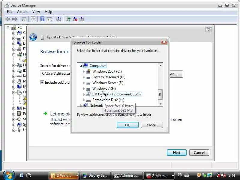Expand CD Drive (G:) virtio-win arrow

(x=84, y=94)
